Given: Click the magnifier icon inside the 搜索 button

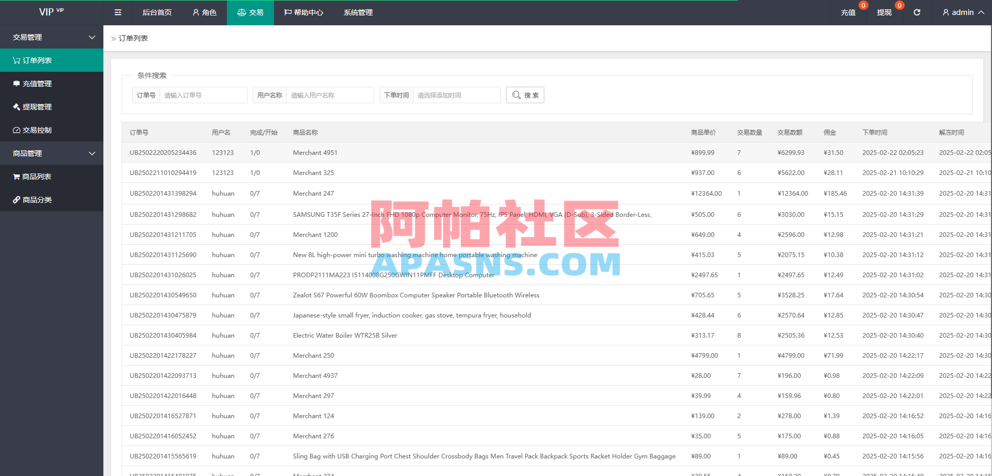Looking at the screenshot, I should click(x=516, y=94).
